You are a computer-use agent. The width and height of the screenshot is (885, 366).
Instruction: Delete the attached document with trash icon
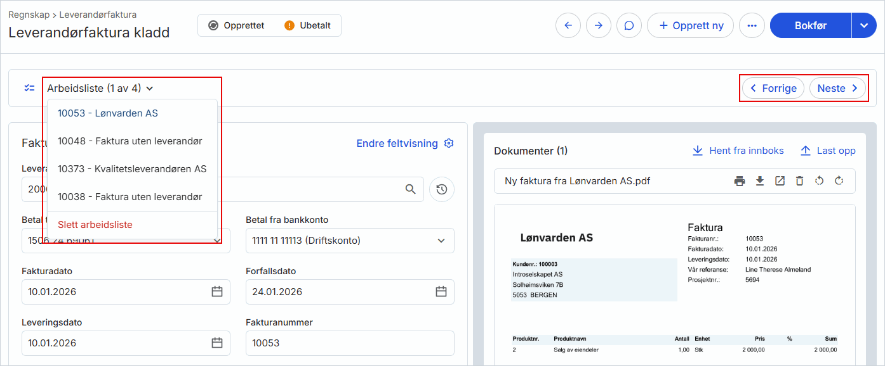tap(799, 181)
